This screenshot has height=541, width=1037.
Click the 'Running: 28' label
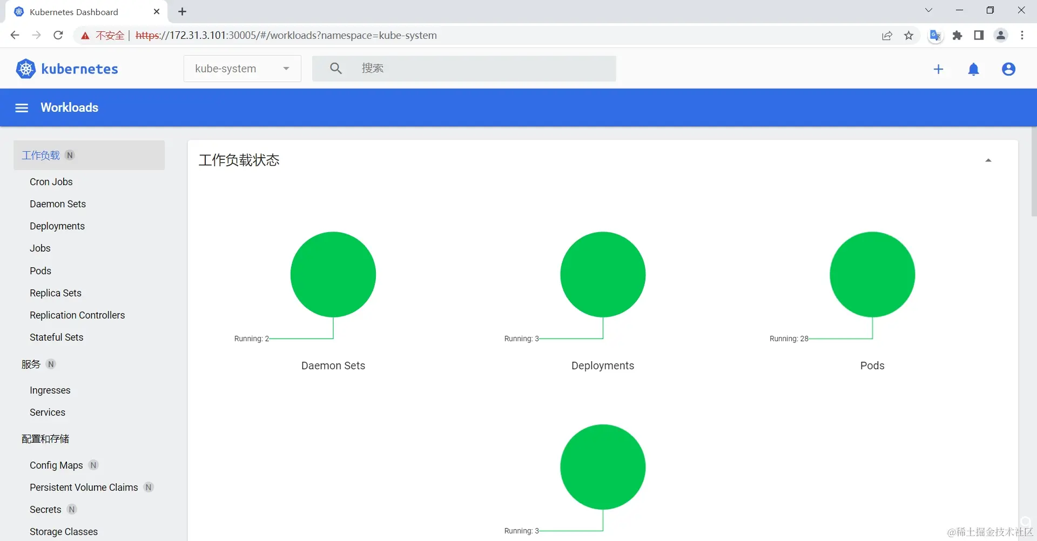789,339
